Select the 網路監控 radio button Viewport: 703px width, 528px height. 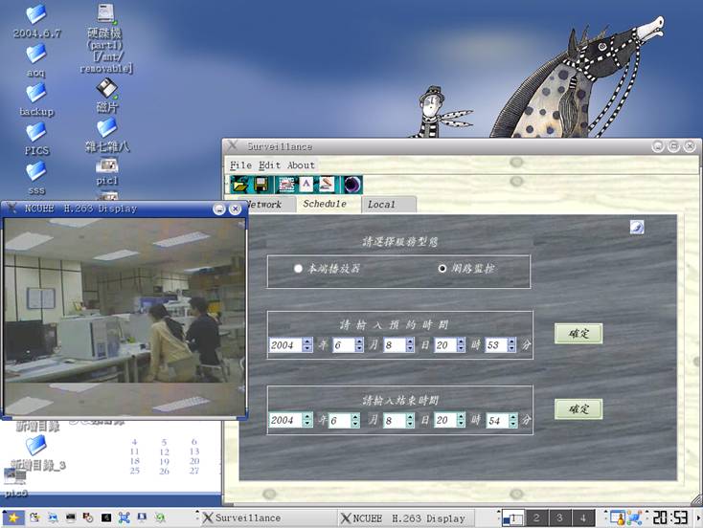point(442,269)
